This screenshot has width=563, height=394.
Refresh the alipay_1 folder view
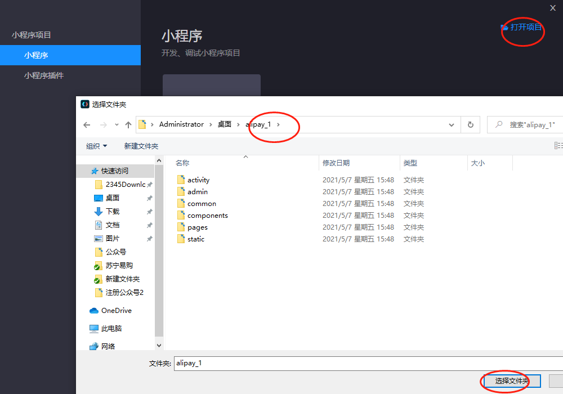[x=470, y=124]
